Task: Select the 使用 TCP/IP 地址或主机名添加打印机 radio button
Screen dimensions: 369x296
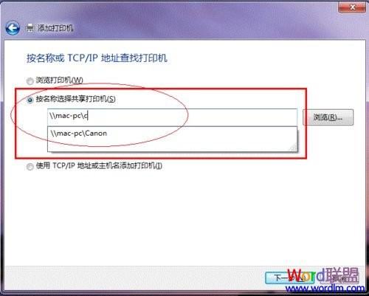Action: click(x=30, y=167)
